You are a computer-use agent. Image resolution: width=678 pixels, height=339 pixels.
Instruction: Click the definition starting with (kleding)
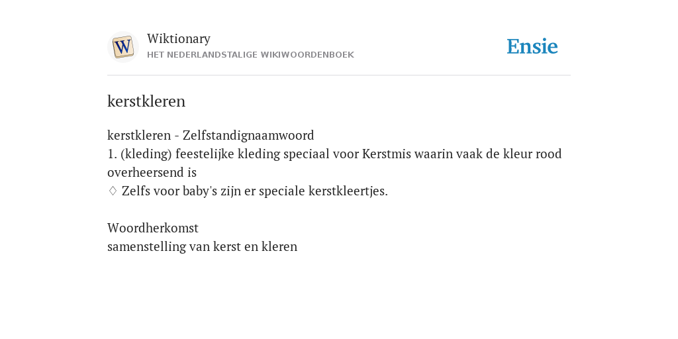(334, 163)
